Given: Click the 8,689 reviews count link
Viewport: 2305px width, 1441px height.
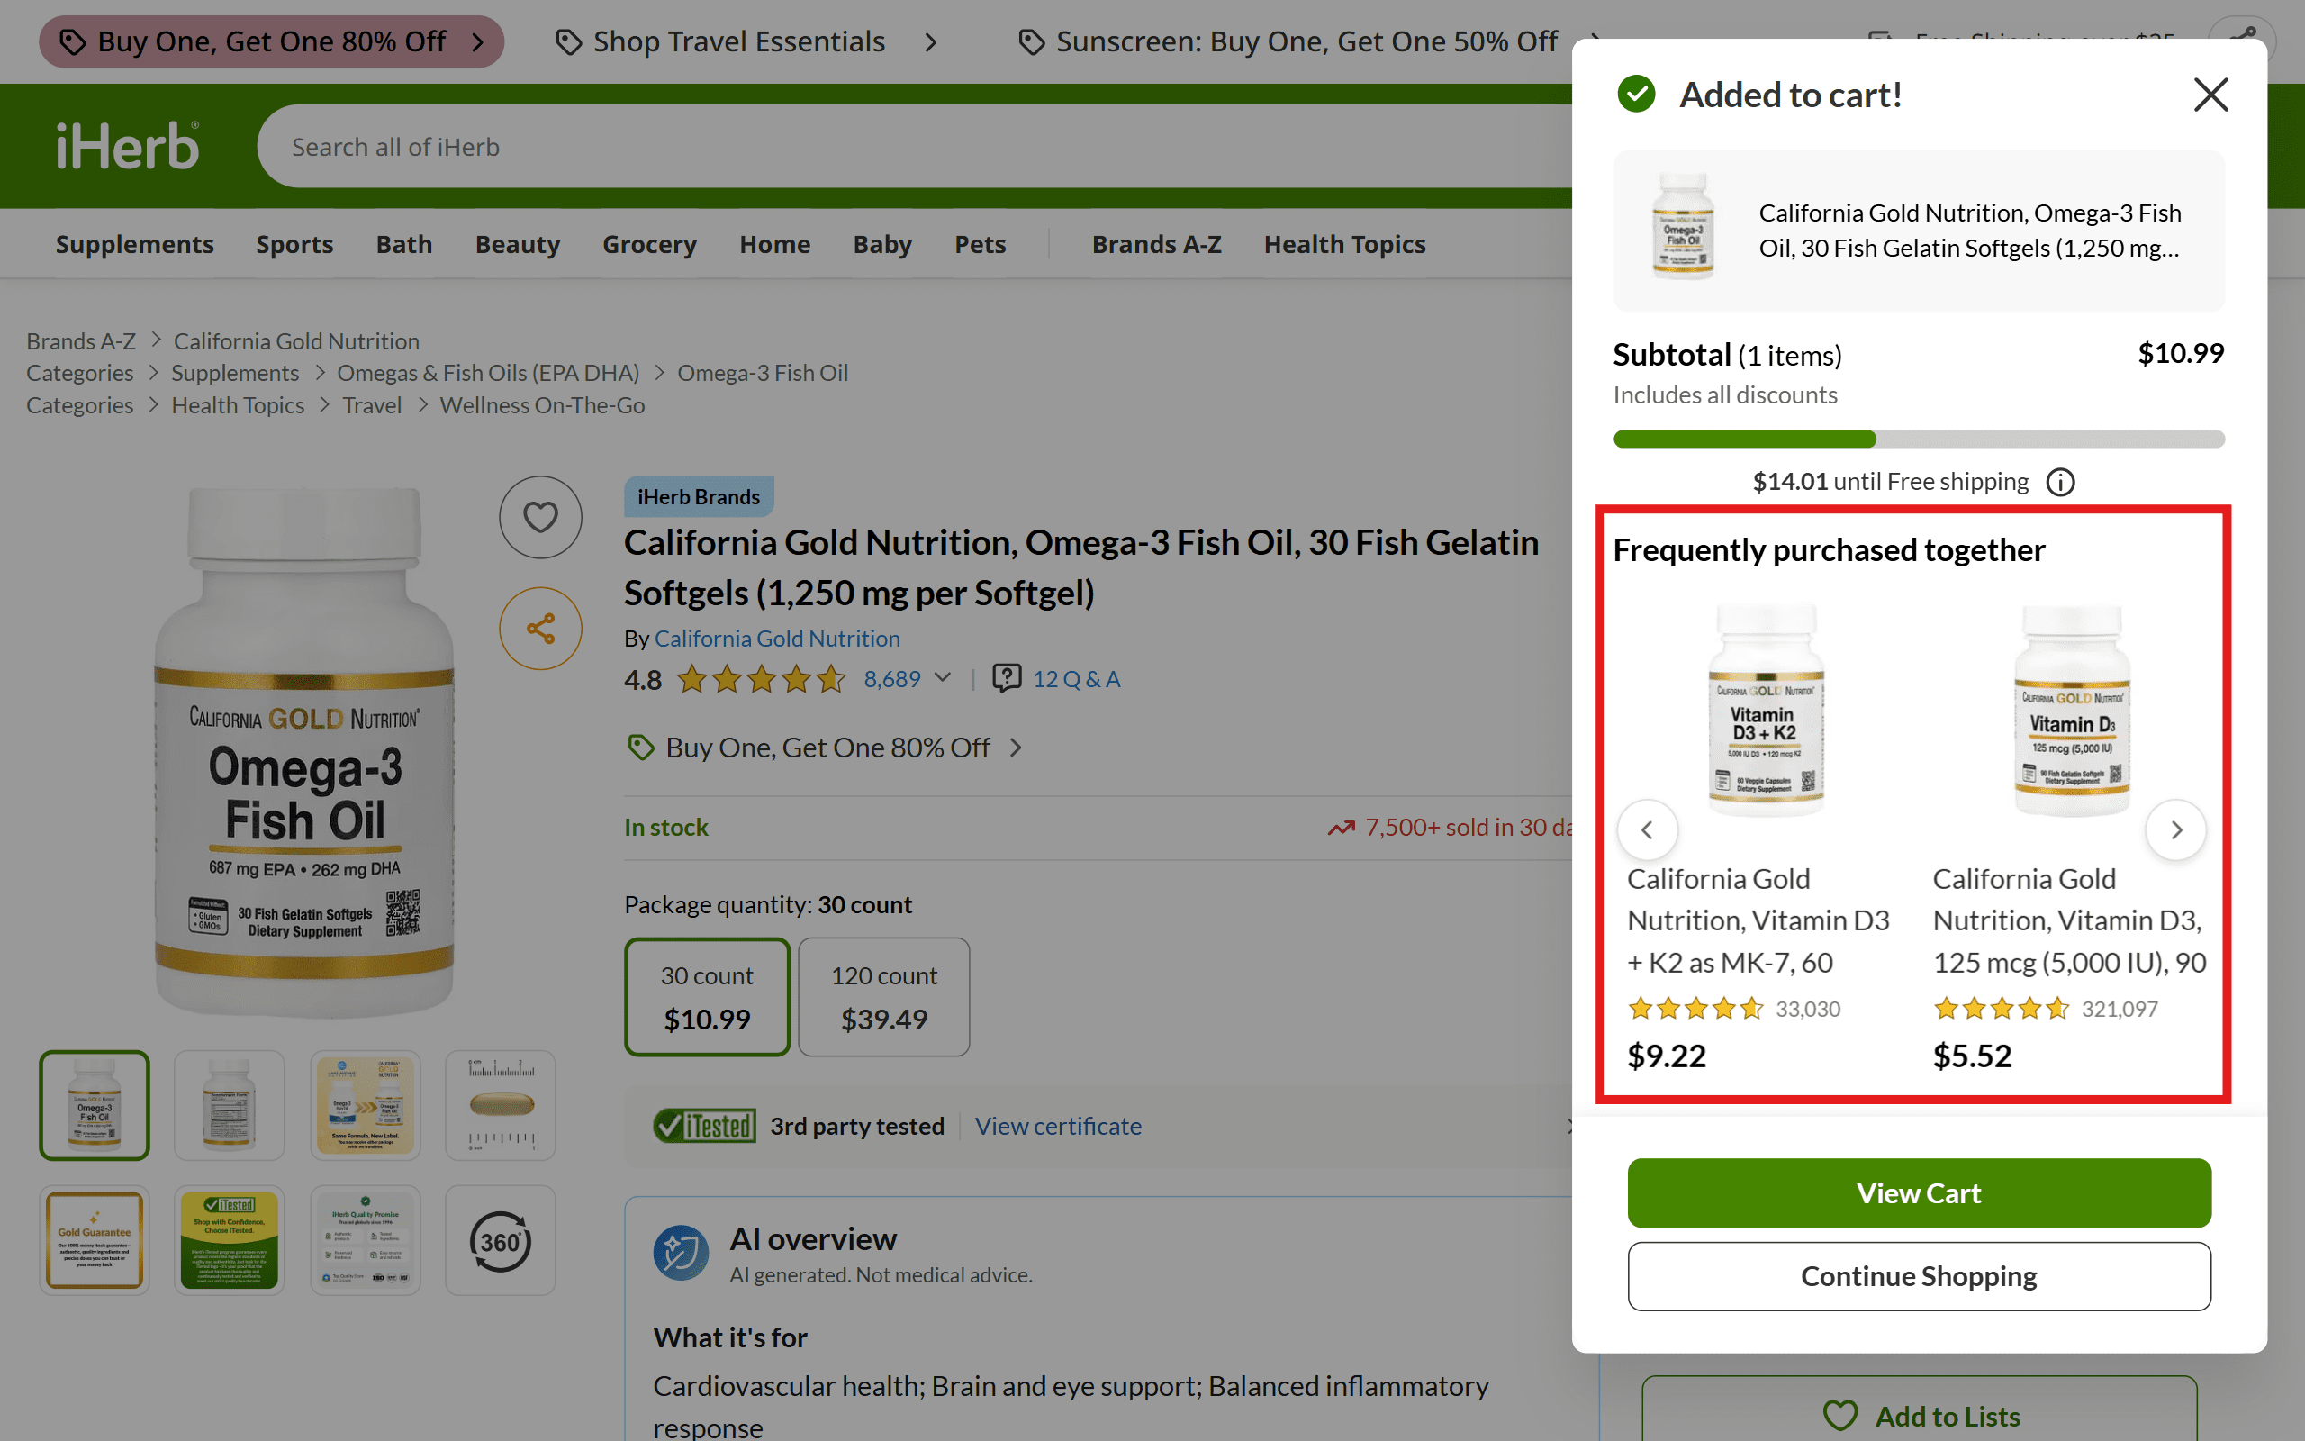Looking at the screenshot, I should click(891, 678).
